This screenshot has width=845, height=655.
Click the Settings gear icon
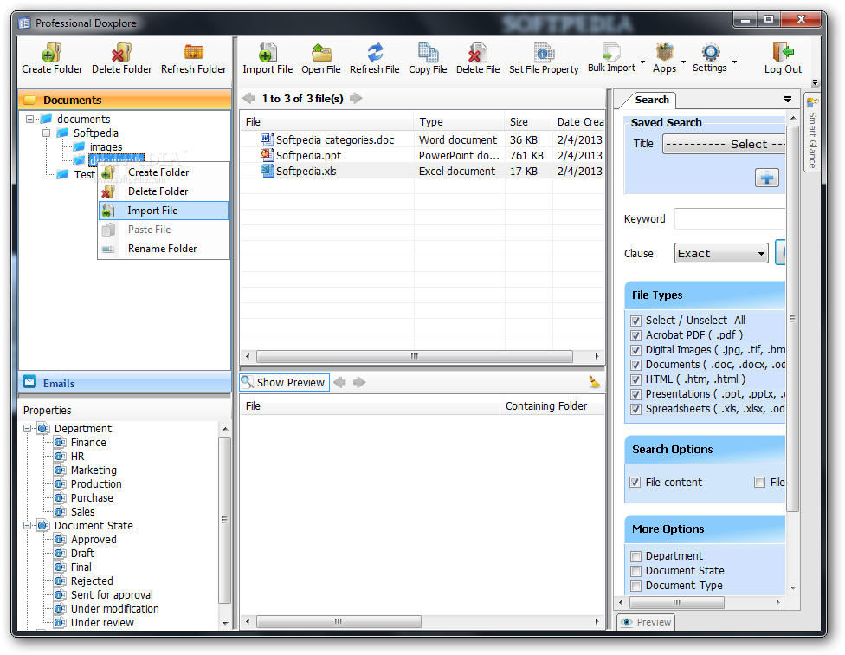pyautogui.click(x=710, y=52)
